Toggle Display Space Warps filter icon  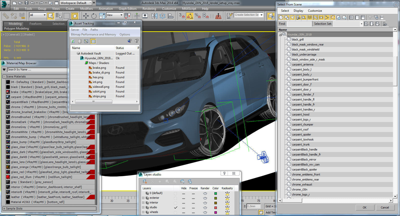[310, 17]
